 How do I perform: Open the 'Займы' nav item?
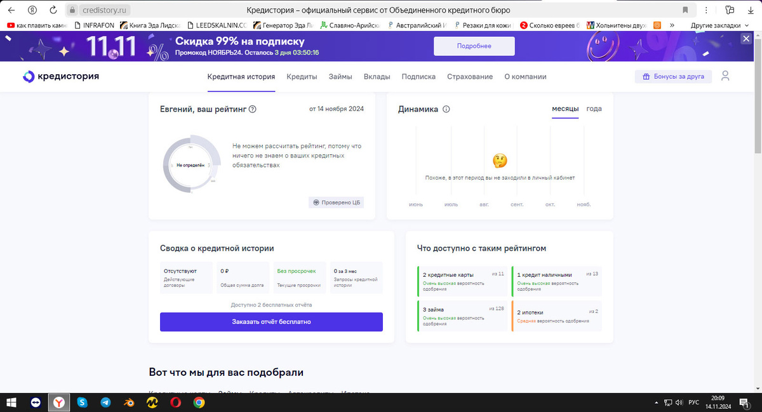pos(340,76)
